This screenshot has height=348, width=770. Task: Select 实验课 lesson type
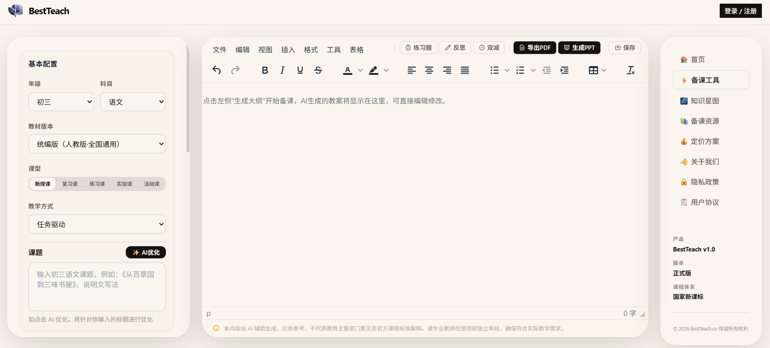[x=124, y=184]
